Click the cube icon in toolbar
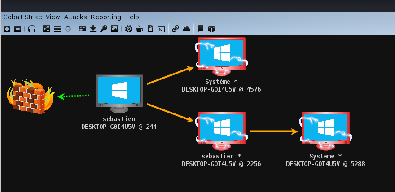This screenshot has height=192, width=395. (x=212, y=29)
